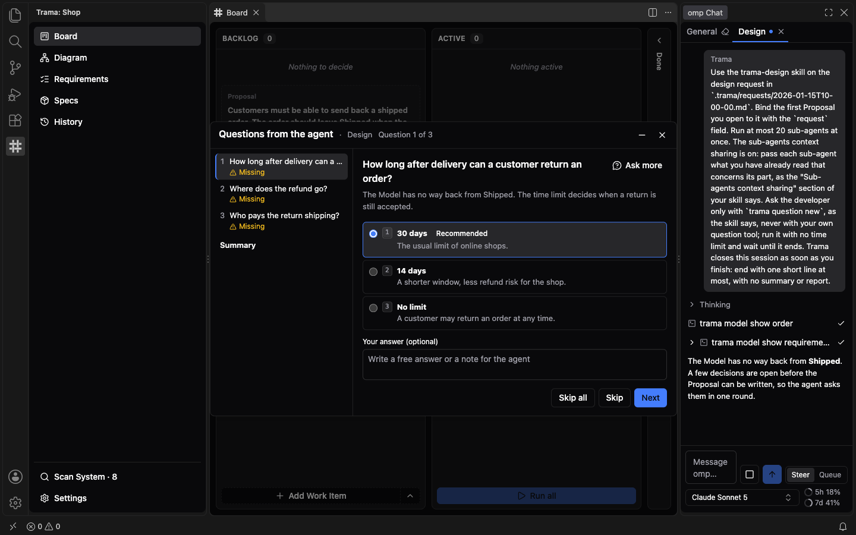The image size is (856, 535).
Task: Click the split editor layout icon
Action: [653, 12]
